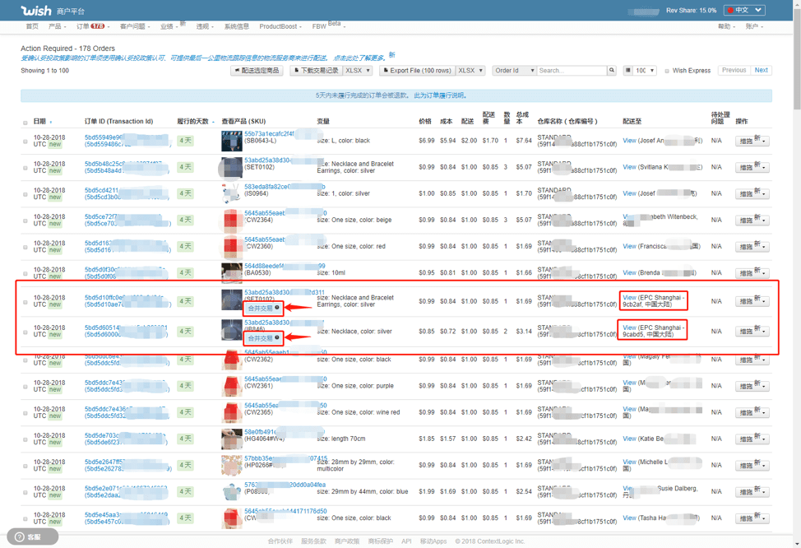Open the 中文 language dropdown
This screenshot has height=548, width=801.
[745, 10]
